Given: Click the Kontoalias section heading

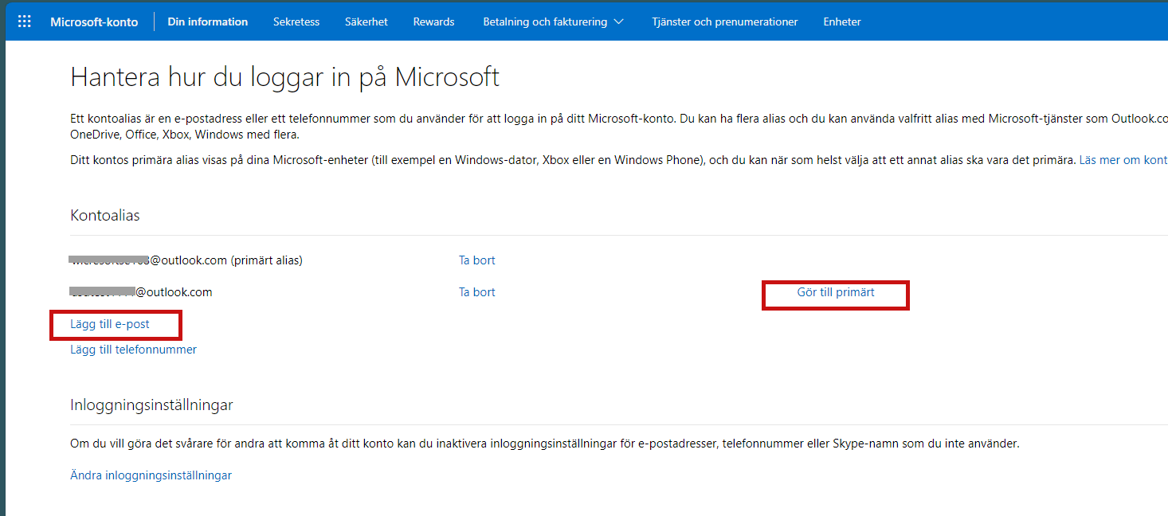Looking at the screenshot, I should pyautogui.click(x=105, y=216).
